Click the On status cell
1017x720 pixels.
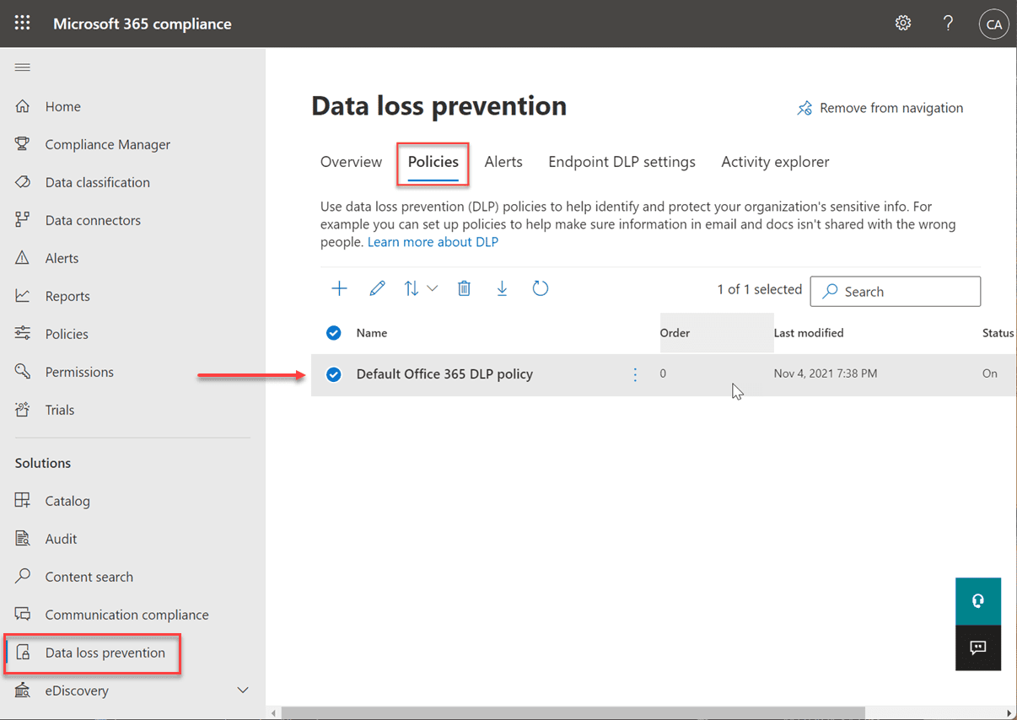990,373
